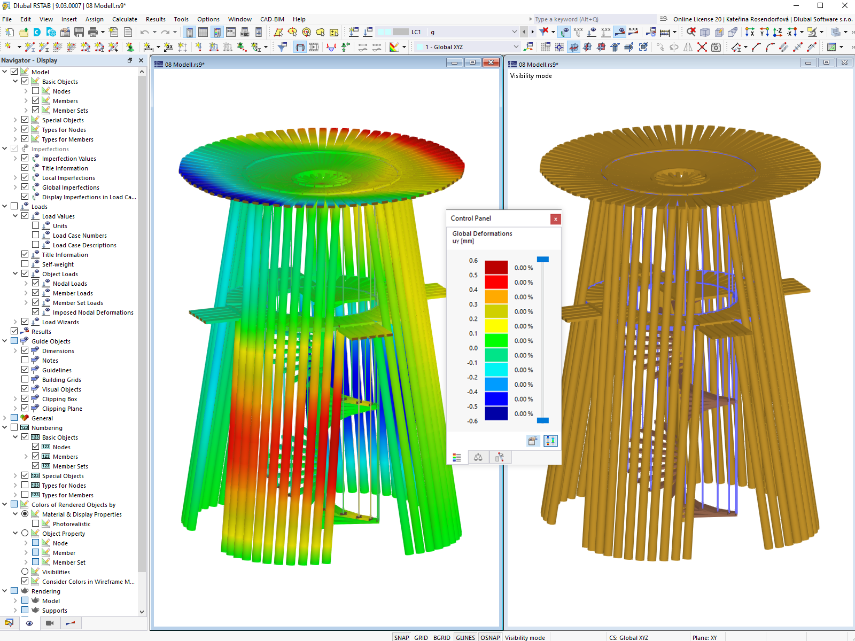
Task: Toggle GRID in the status bar
Action: pos(421,637)
